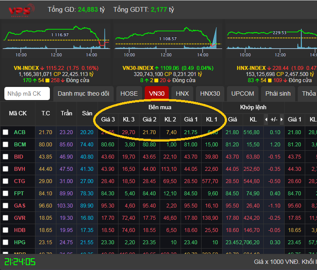Click the VN-INDEX label text
This screenshot has height=270, width=317.
tap(26, 68)
